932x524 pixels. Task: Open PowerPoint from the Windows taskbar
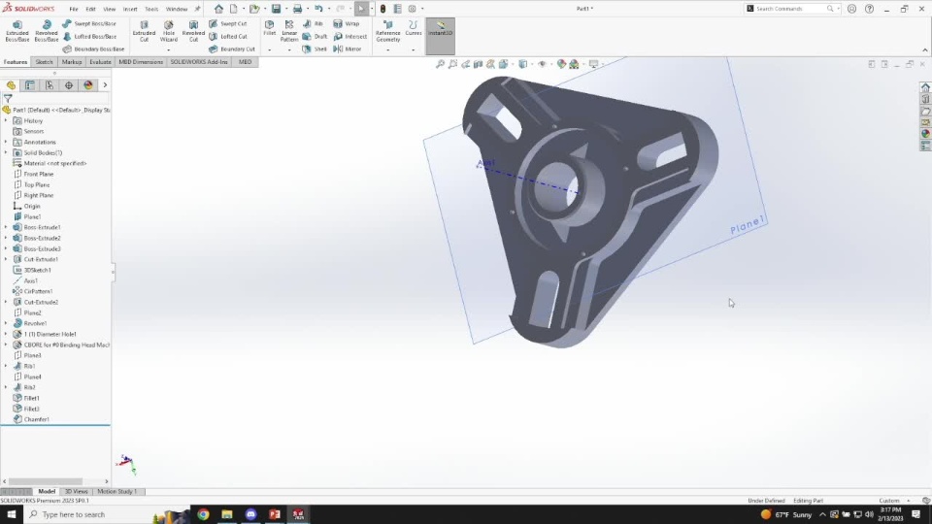tap(274, 514)
